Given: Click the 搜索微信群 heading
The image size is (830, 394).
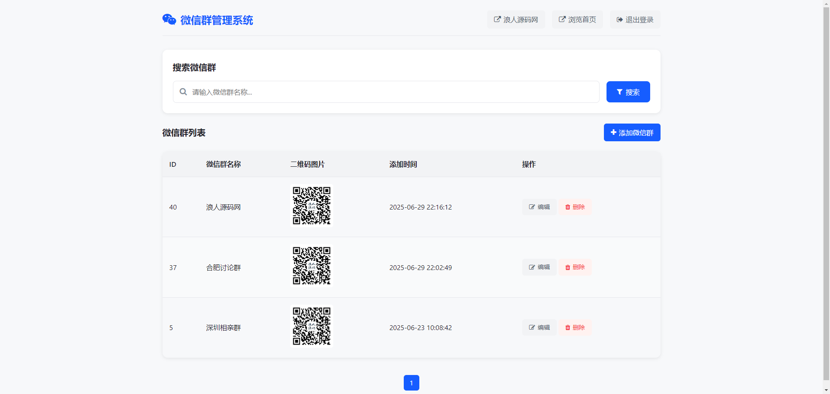Looking at the screenshot, I should pos(194,67).
